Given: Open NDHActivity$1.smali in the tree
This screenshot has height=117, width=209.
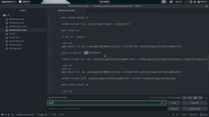Looking at the screenshot, I should (18, 26).
